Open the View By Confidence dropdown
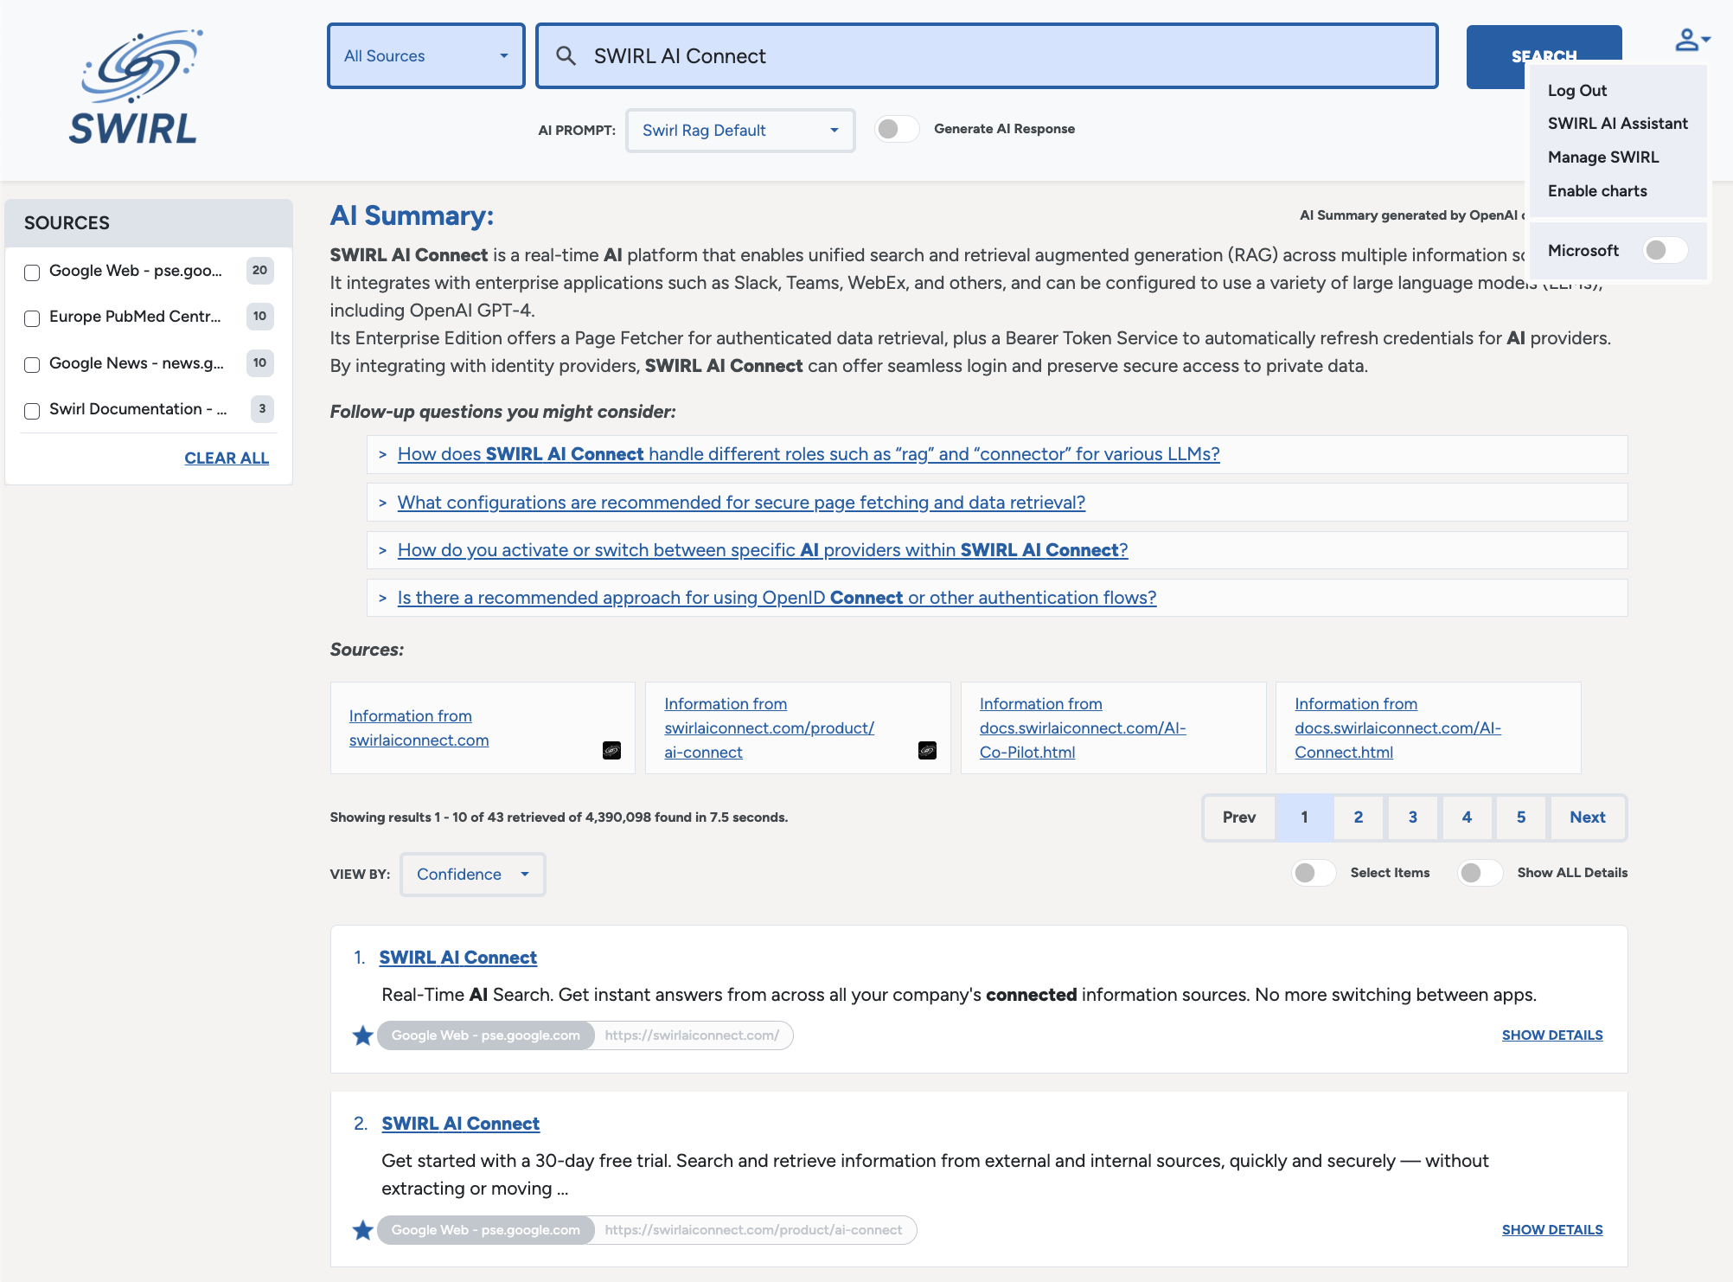The width and height of the screenshot is (1733, 1282). tap(473, 874)
